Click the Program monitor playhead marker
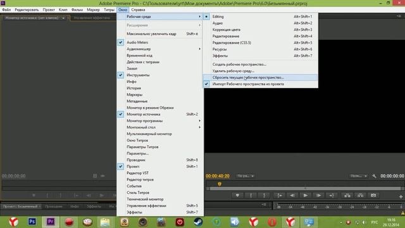This screenshot has width=405, height=228. pos(220,184)
